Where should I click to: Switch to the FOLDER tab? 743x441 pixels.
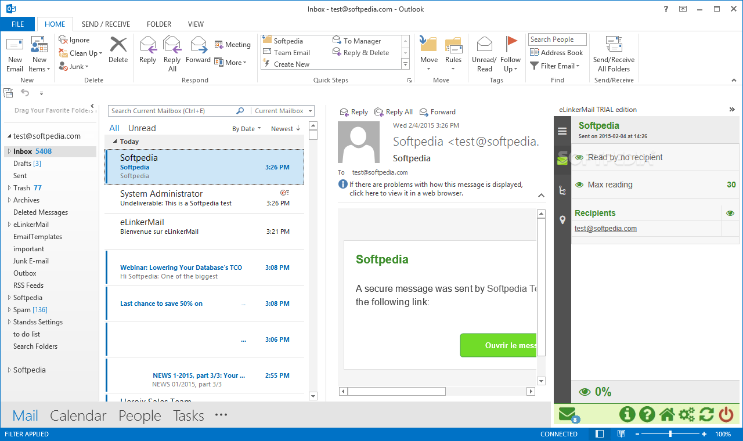pos(159,24)
